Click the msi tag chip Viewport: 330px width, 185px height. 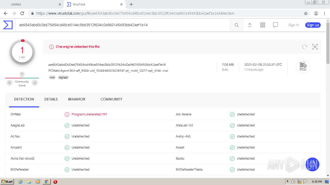click(52, 77)
